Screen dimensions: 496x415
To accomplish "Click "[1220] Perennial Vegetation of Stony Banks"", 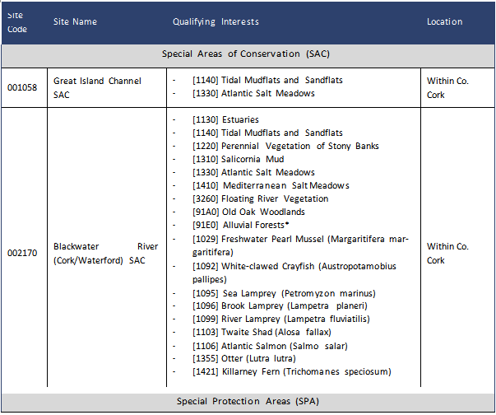I will click(x=285, y=146).
